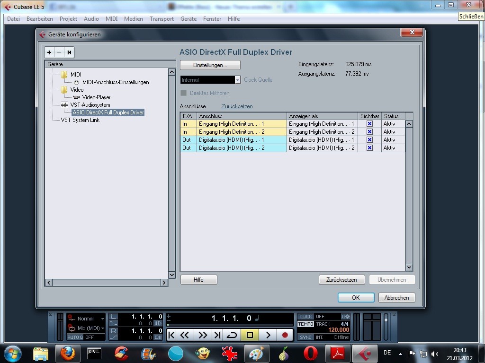Screen dimensions: 485x363
Task: Open the Windows Start menu
Action: click(13, 354)
